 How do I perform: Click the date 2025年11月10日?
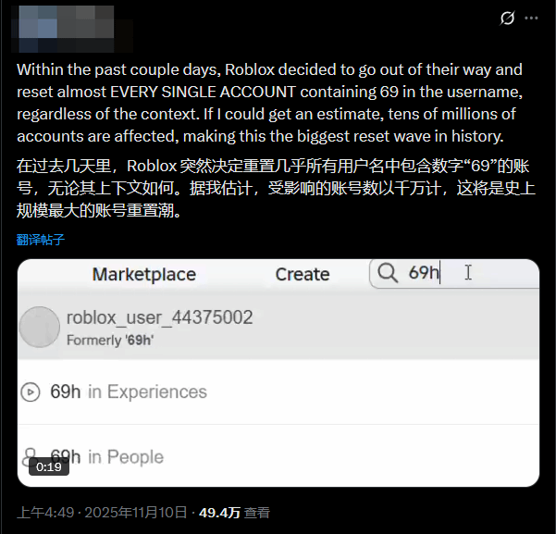pos(135,513)
